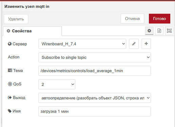Click the Имя input field загрузка 1 мин

click(95, 111)
